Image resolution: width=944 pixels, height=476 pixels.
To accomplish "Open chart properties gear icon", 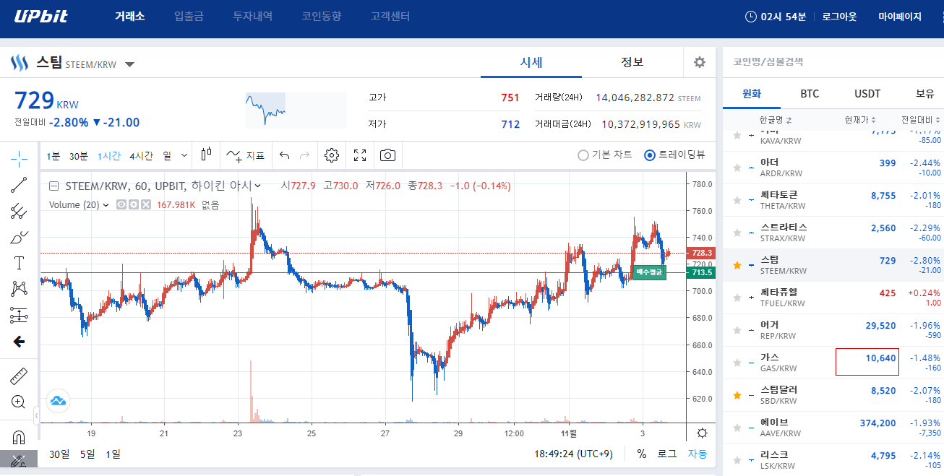I will (332, 155).
